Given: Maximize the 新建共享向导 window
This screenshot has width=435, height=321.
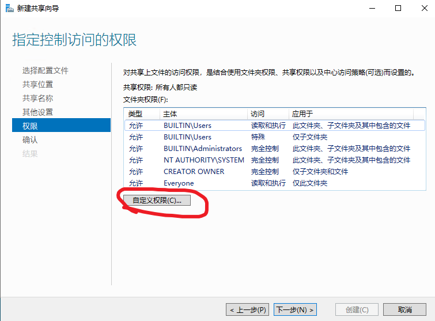Looking at the screenshot, I should [398, 8].
